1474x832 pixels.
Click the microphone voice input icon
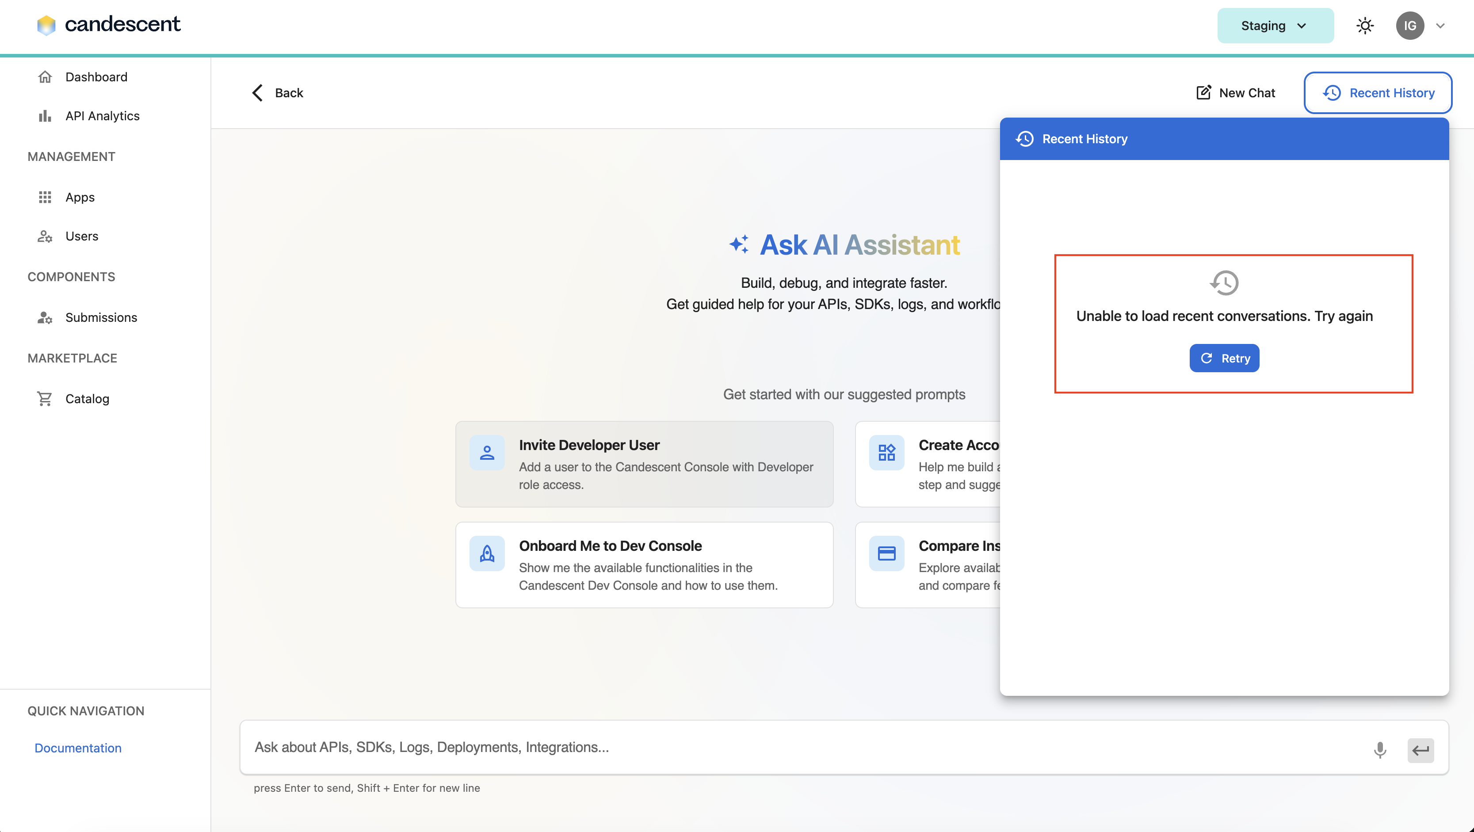pos(1379,750)
